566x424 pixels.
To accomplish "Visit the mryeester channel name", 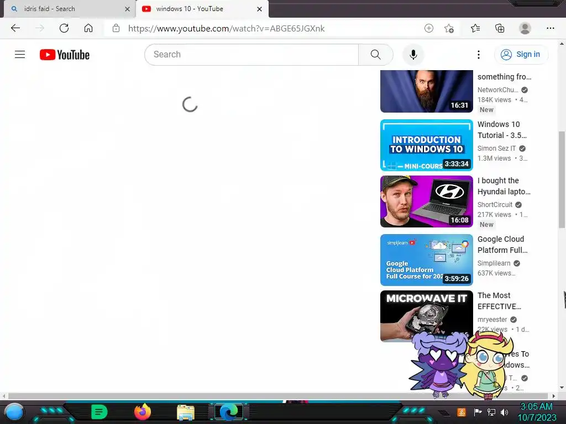I will click(492, 320).
